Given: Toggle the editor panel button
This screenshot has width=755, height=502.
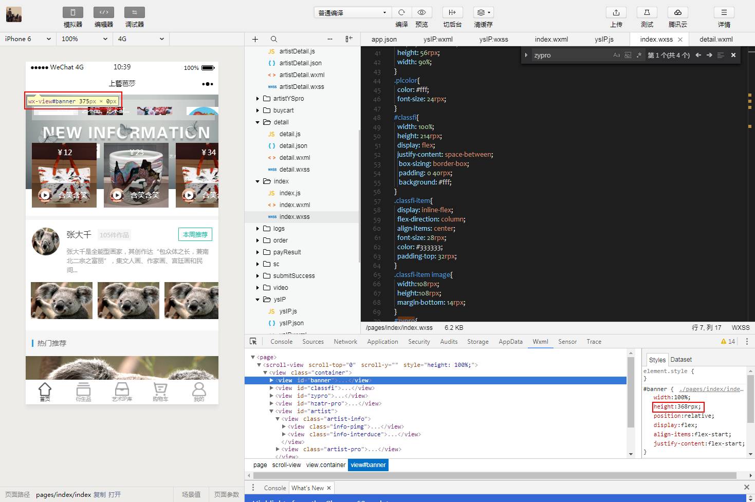Looking at the screenshot, I should [x=103, y=13].
